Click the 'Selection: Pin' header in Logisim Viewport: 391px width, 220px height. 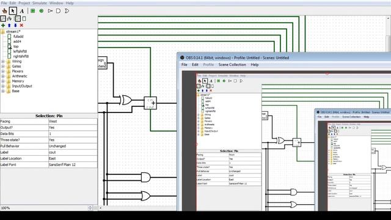[49, 116]
